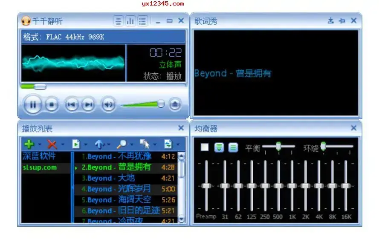The height and width of the screenshot is (239, 379).
Task: Click the equalizer profile list icon
Action: (x=233, y=147)
